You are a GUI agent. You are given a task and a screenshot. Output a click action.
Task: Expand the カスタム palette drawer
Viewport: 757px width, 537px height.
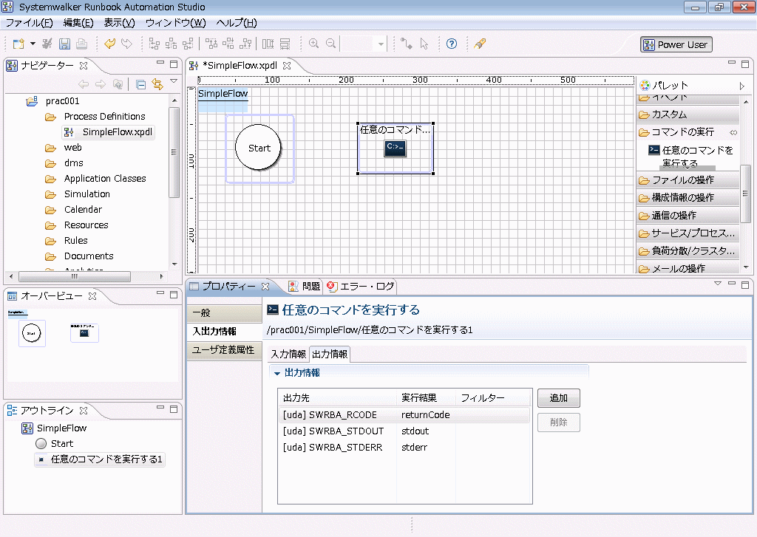click(688, 114)
